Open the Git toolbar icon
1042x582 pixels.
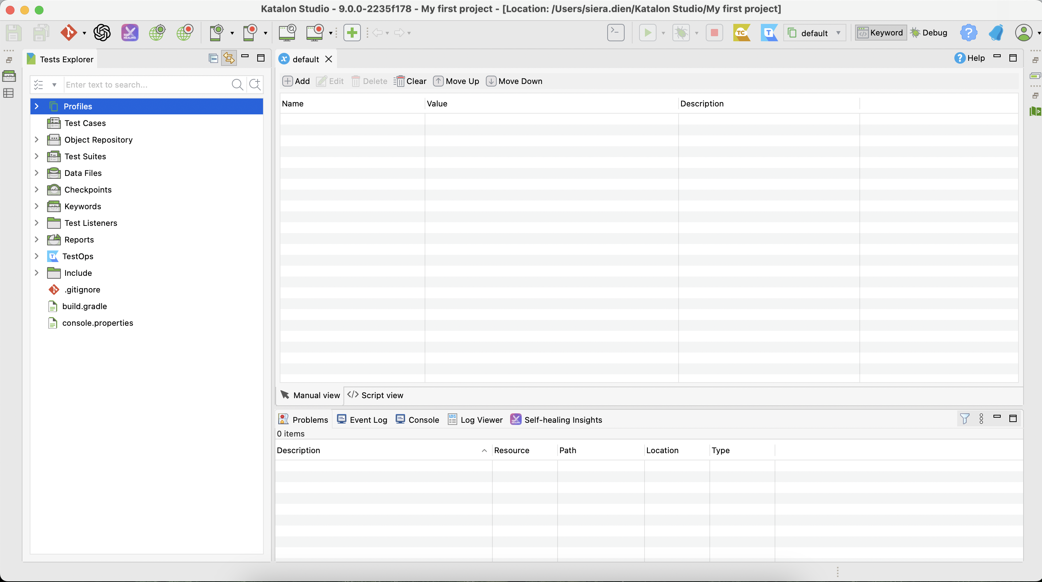tap(68, 33)
